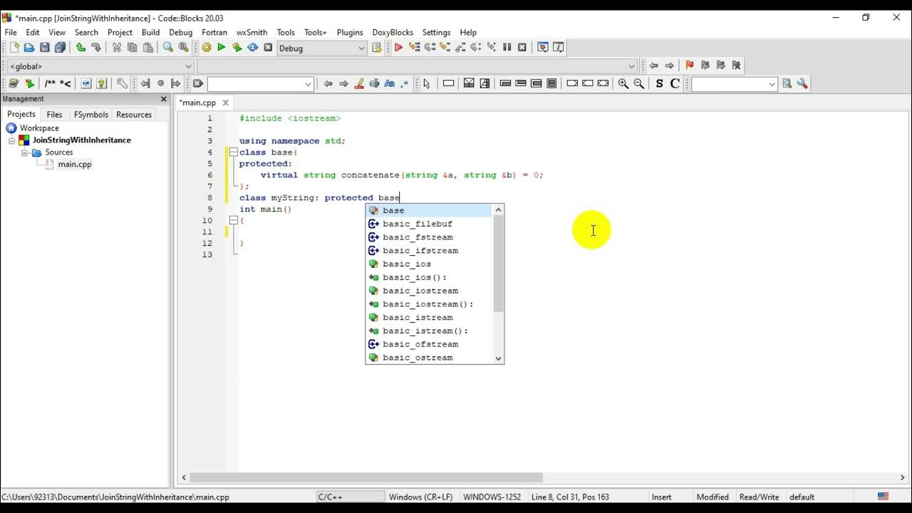Image resolution: width=912 pixels, height=513 pixels.
Task: Fold the class base code block
Action: click(x=233, y=152)
